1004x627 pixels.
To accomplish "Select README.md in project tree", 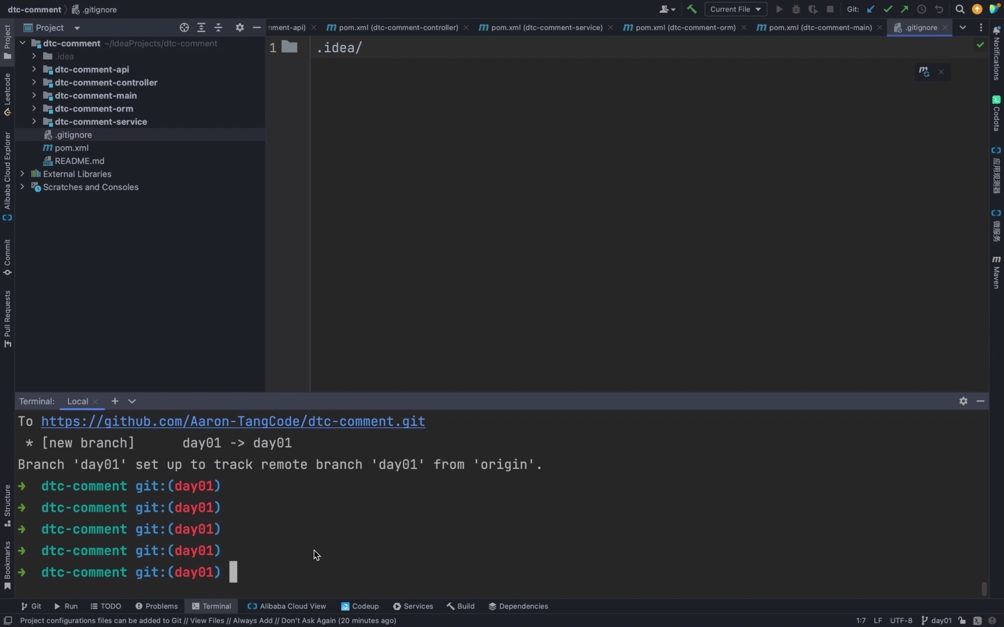I will [80, 161].
